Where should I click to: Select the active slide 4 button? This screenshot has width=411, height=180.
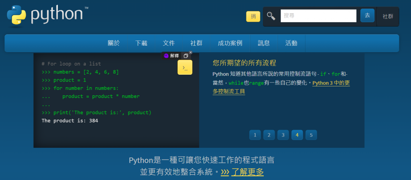(297, 135)
